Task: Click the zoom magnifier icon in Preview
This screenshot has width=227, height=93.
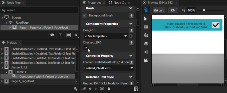Action: [184, 10]
